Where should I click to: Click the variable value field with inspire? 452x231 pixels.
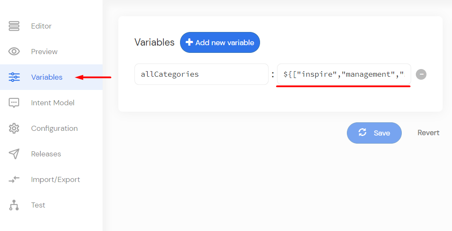(344, 74)
